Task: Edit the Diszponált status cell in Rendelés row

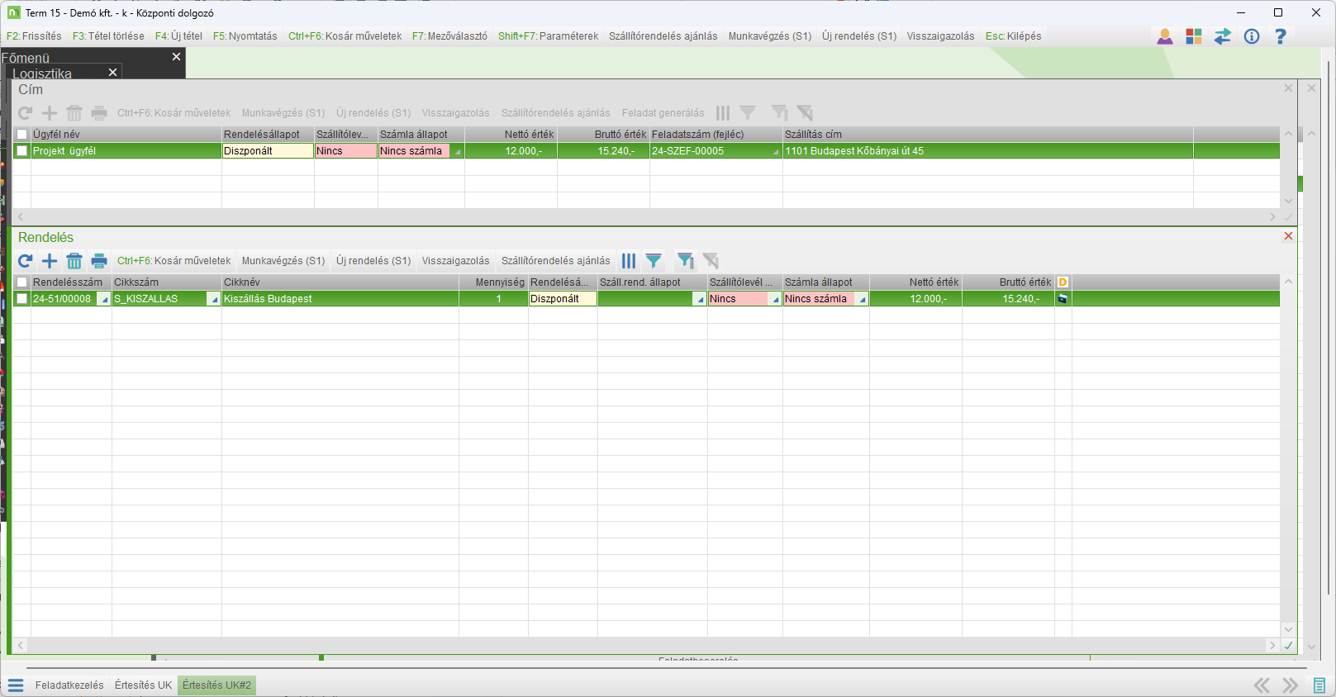Action: (x=563, y=299)
